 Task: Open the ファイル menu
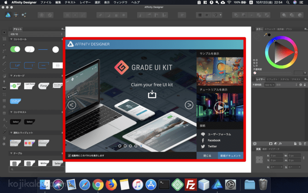46,2
